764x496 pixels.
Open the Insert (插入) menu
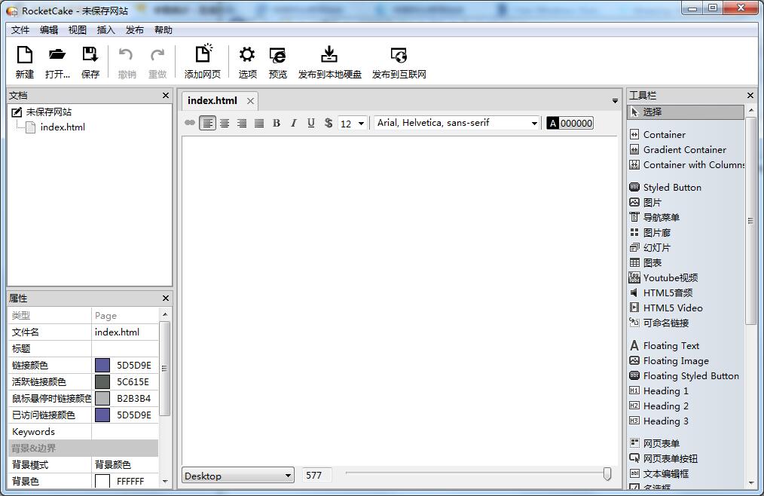point(106,30)
